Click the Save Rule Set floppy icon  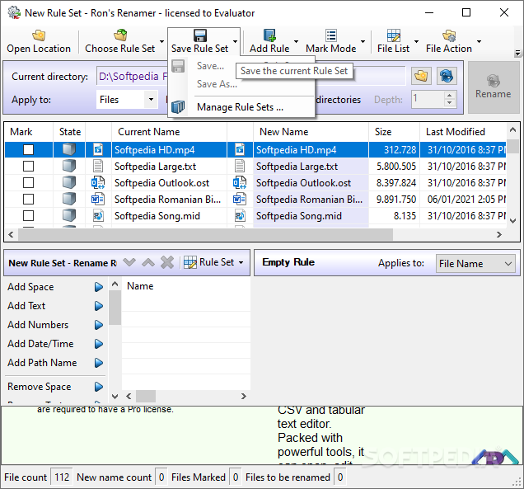tap(200, 35)
